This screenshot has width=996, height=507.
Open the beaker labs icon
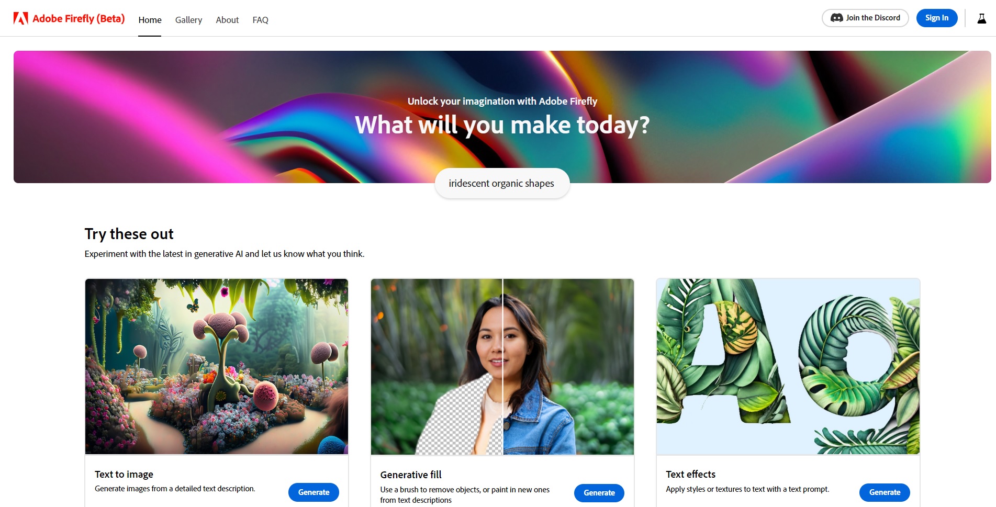pyautogui.click(x=982, y=18)
